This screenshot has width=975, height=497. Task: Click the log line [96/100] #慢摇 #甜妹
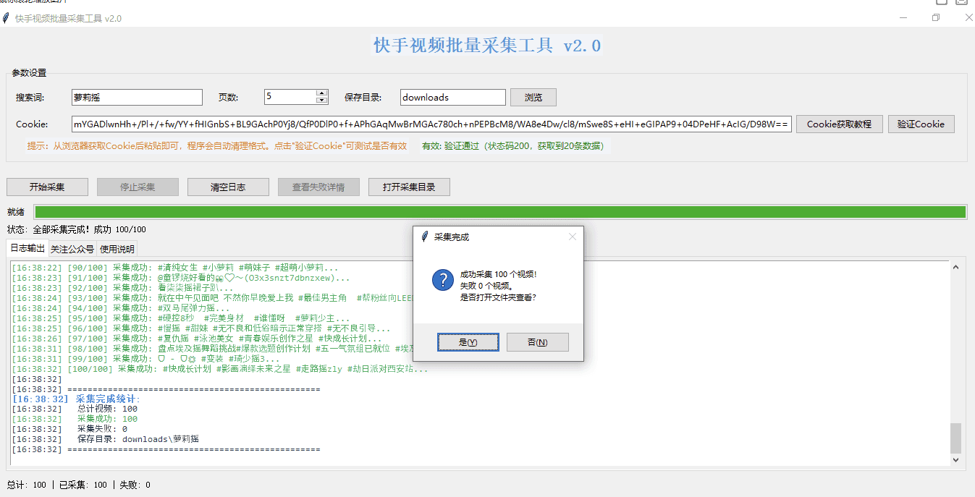(x=201, y=328)
